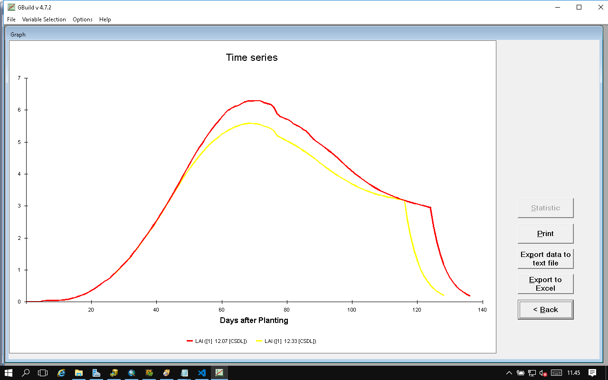Select the GBuild graph taskbar icon
Screen dimensions: 608x380
pyautogui.click(x=219, y=373)
